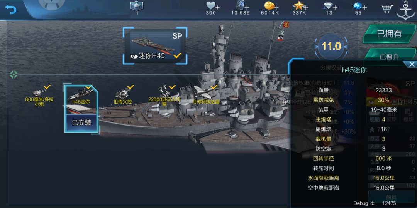Open the anchor main menu icon
The width and height of the screenshot is (417, 208).
pos(405,10)
